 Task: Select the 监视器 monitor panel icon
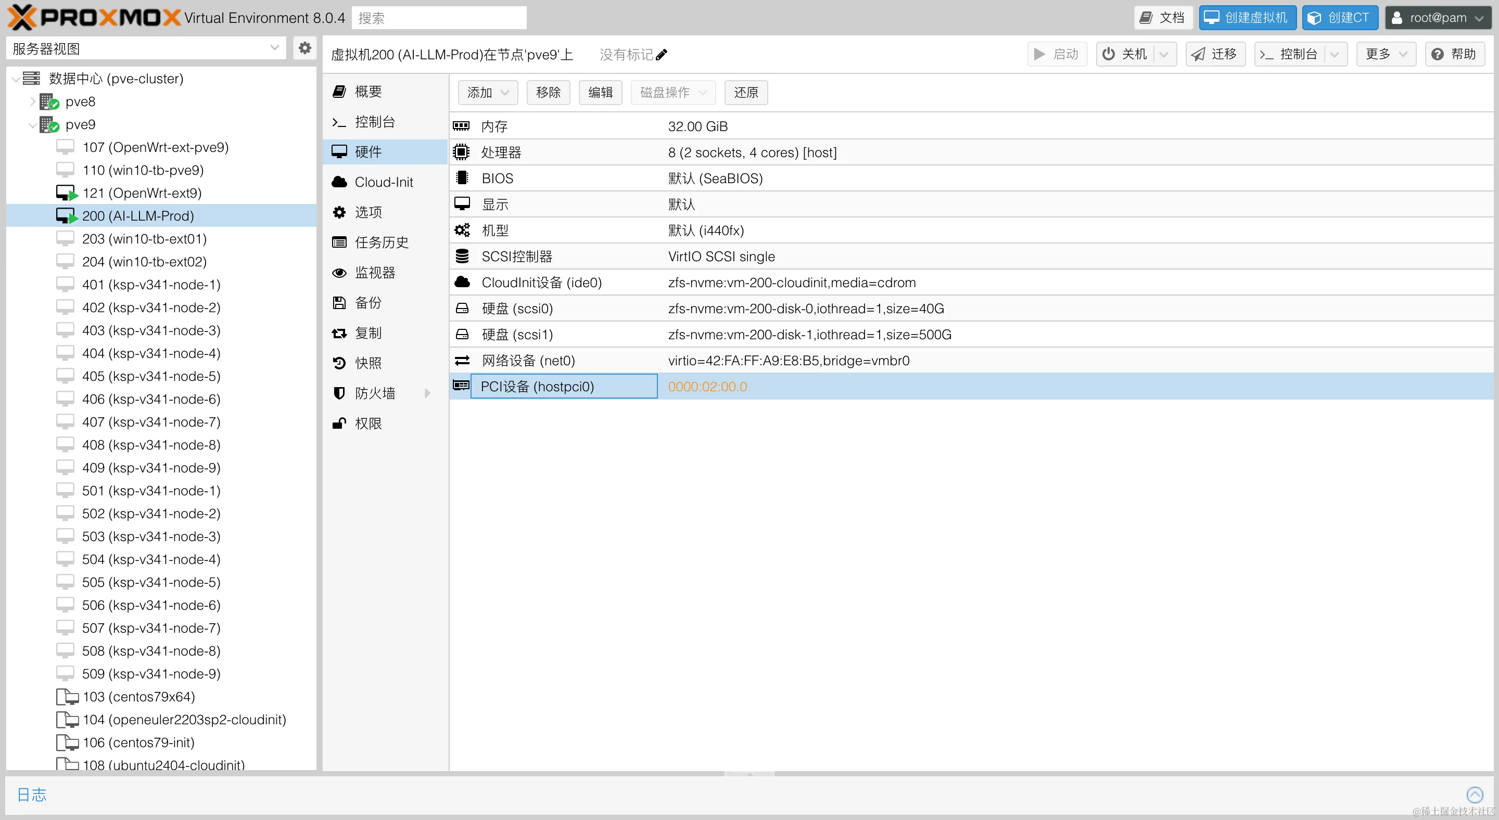tap(339, 272)
